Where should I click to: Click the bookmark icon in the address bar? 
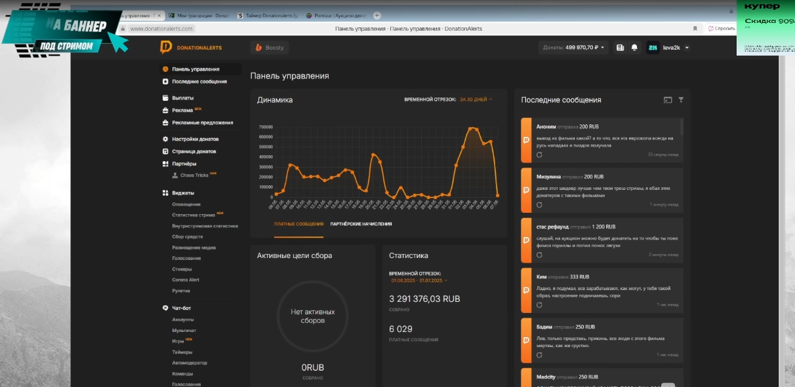[695, 29]
